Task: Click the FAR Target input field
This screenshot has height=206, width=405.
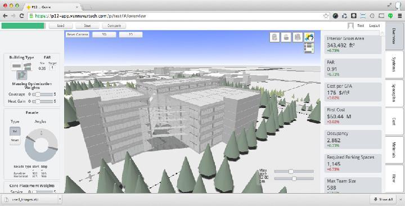Action: pos(52,68)
